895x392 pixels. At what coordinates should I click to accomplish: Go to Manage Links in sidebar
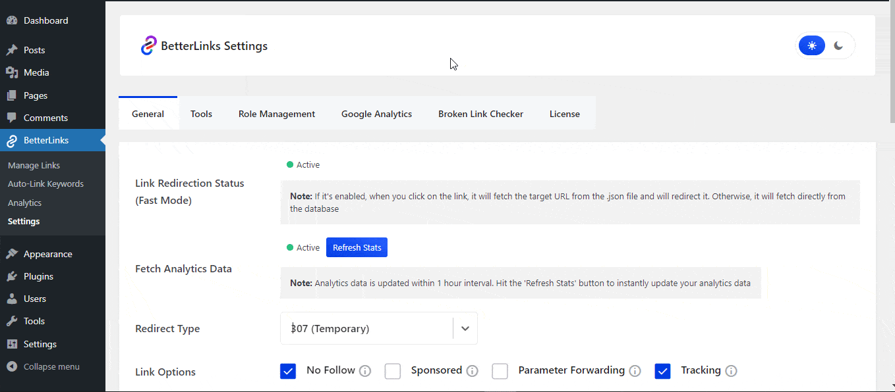pyautogui.click(x=34, y=165)
